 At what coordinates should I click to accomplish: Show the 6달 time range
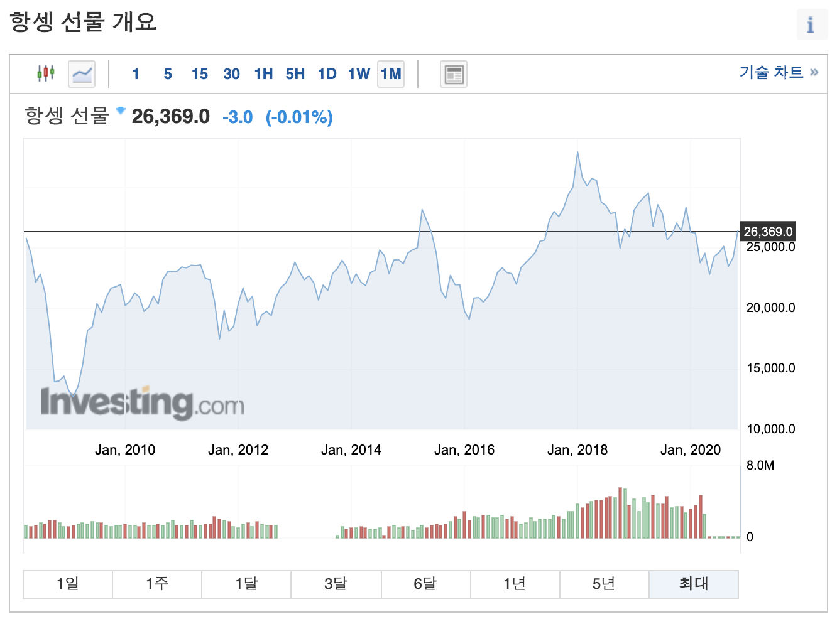click(425, 584)
